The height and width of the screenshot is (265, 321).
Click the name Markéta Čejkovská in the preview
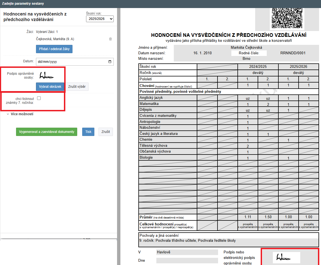pyautogui.click(x=246, y=48)
